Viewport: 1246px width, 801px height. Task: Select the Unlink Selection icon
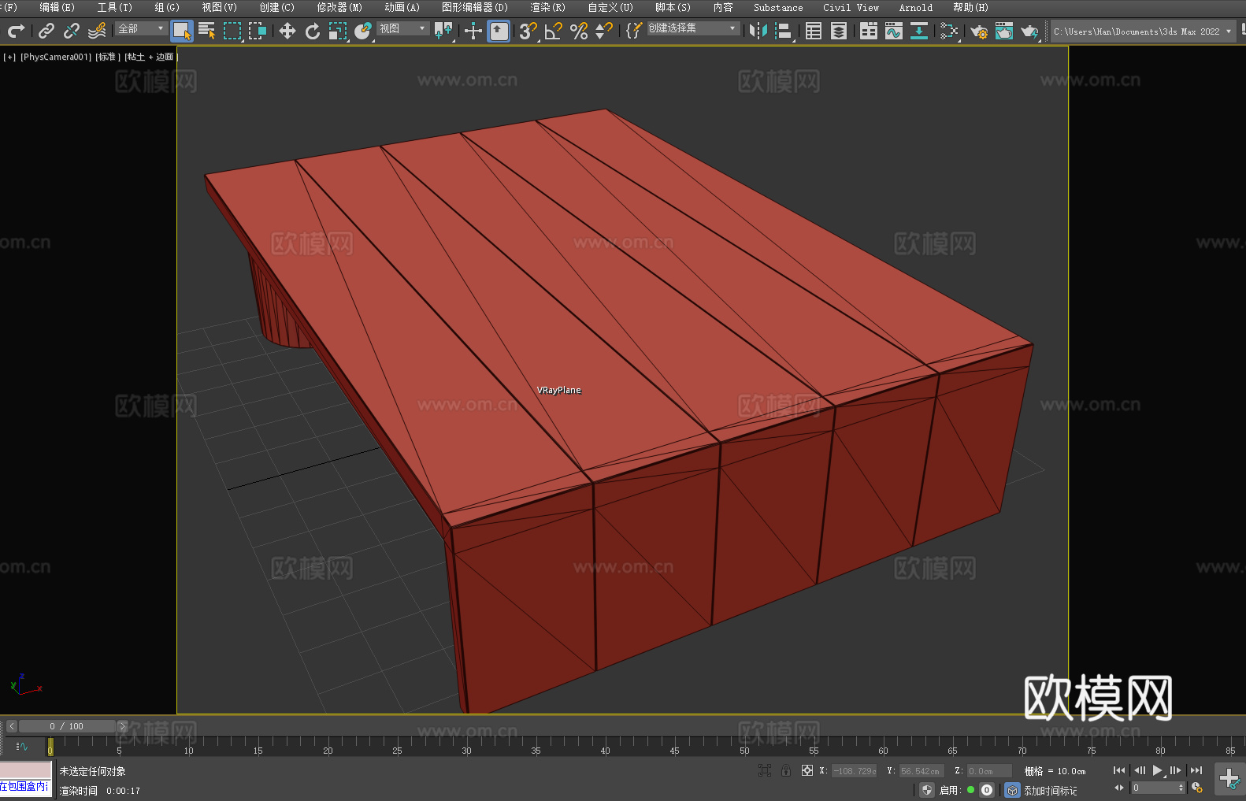[x=72, y=31]
